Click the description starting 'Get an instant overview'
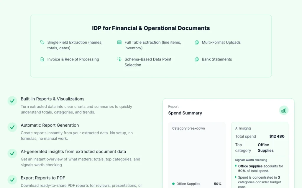The width and height of the screenshot is (302, 188). click(81, 162)
